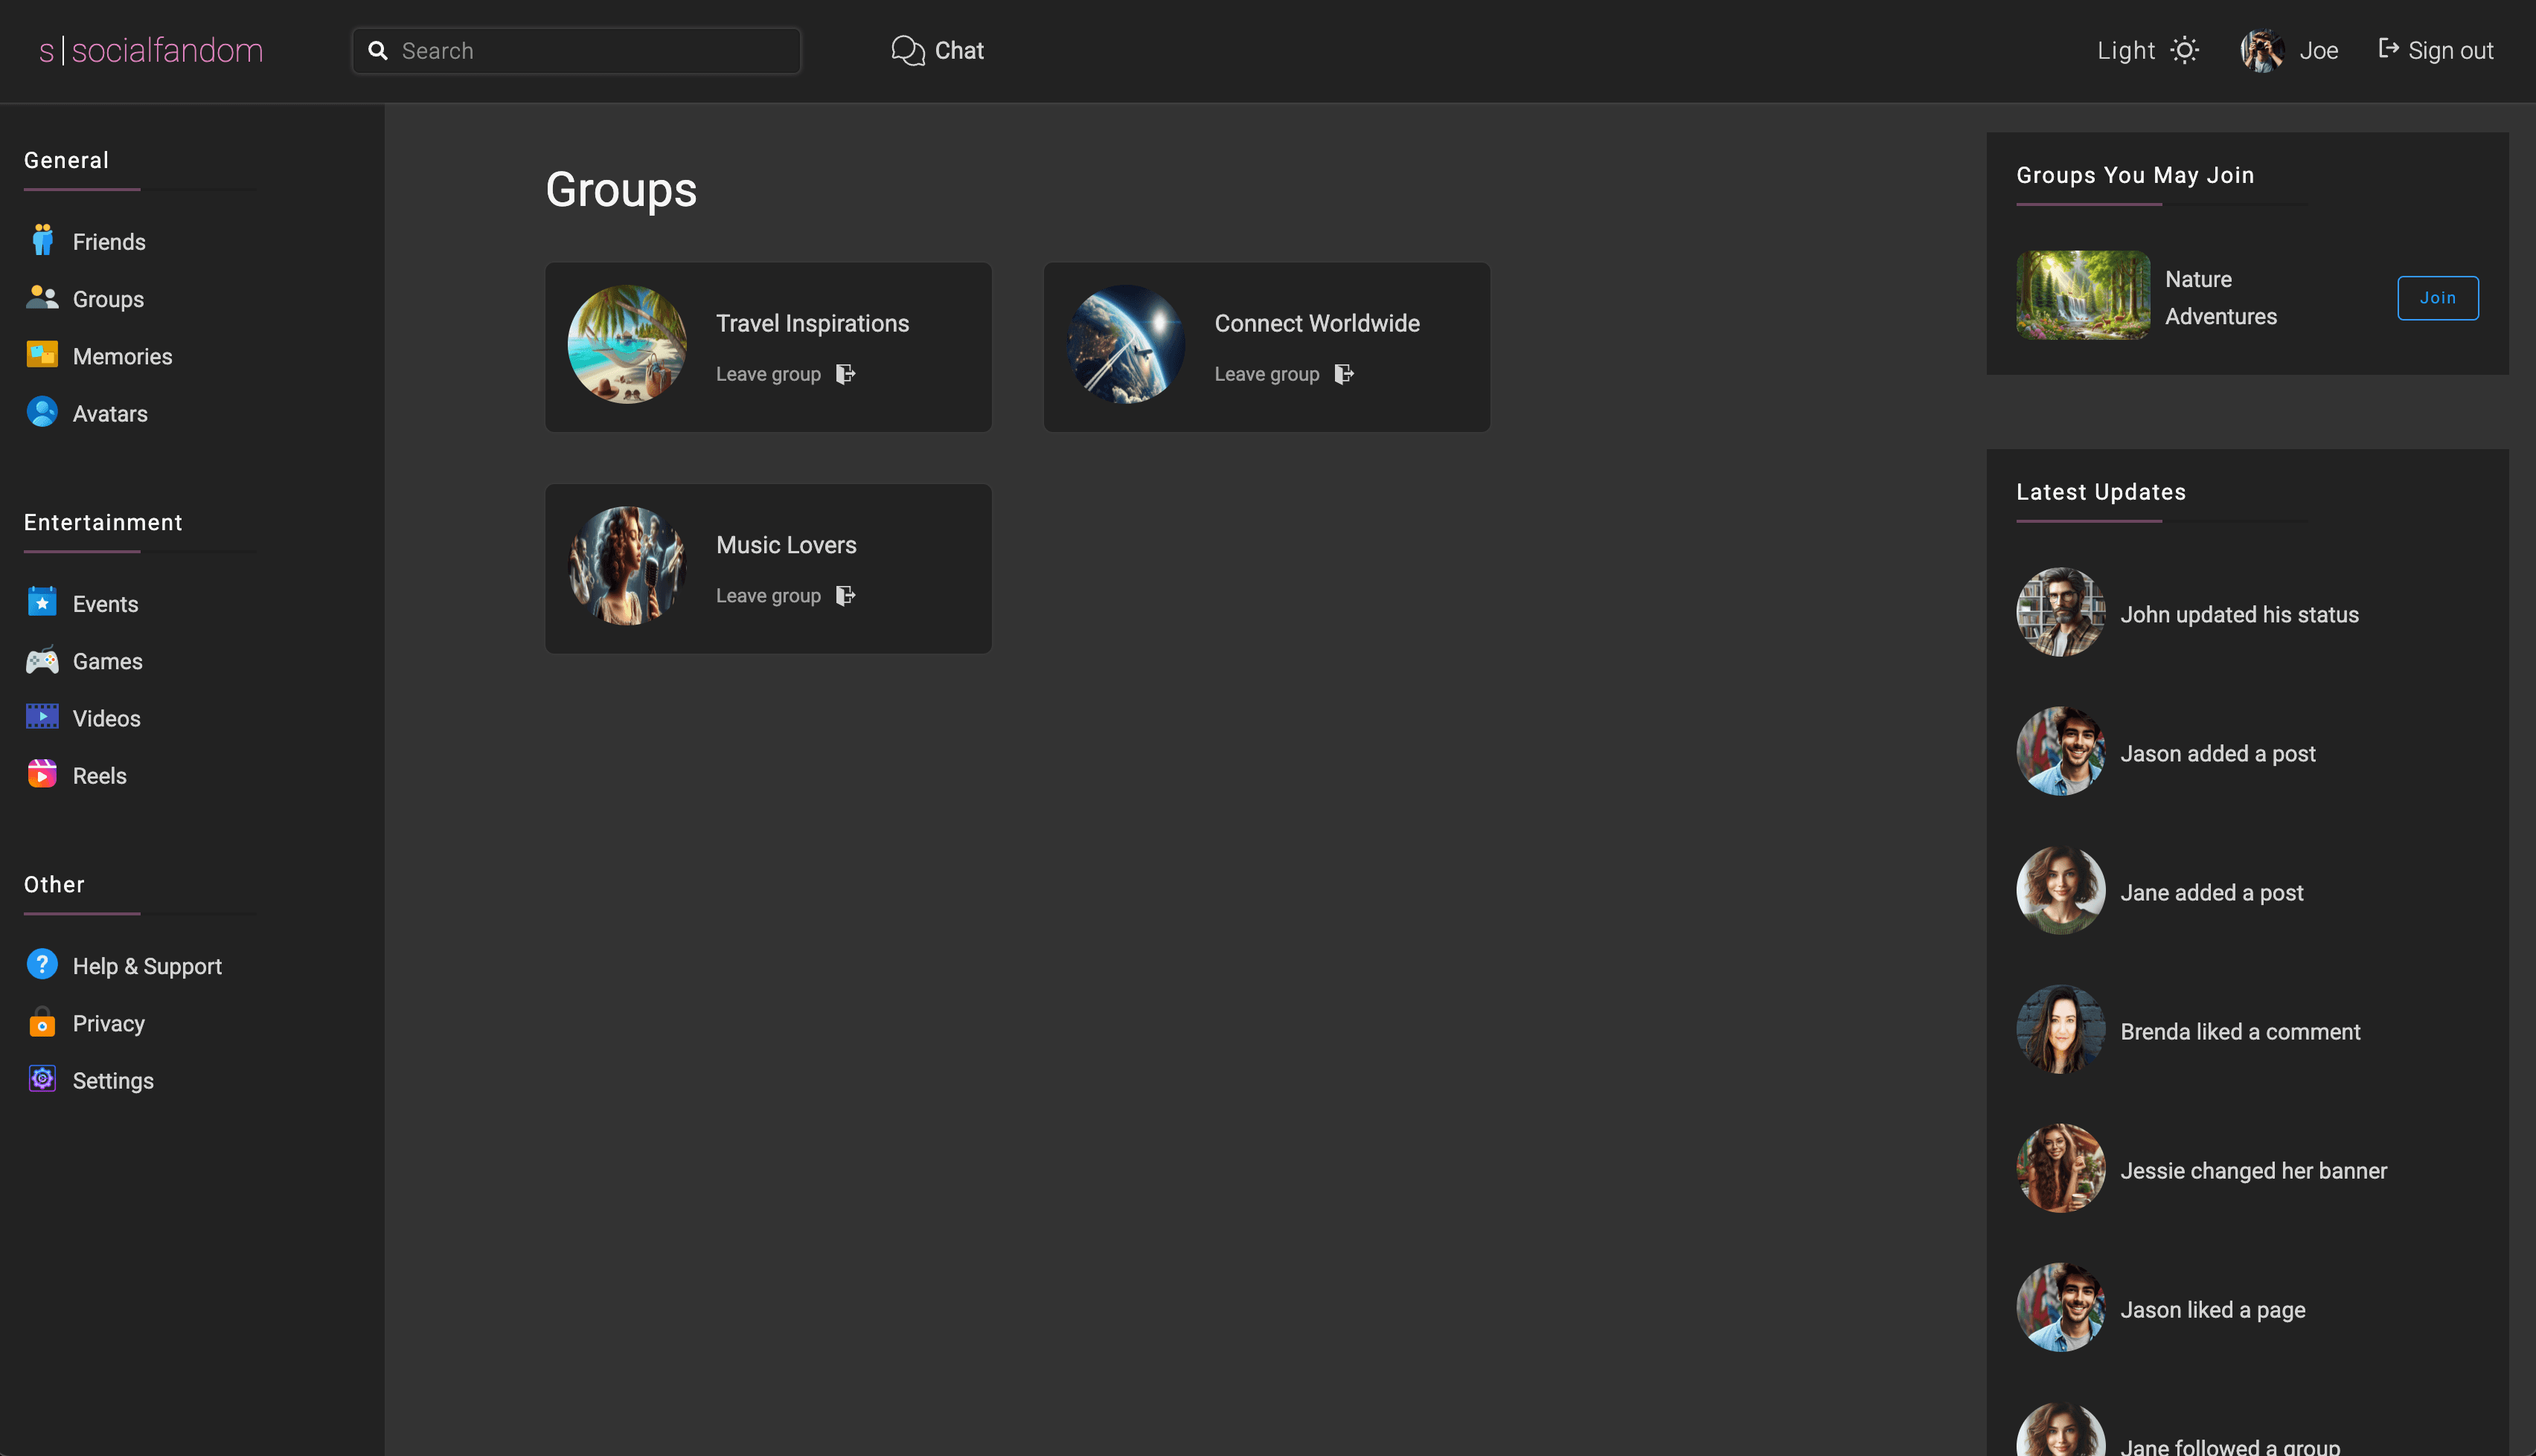Select Videos in sidebar
This screenshot has width=2536, height=1456.
pos(106,718)
